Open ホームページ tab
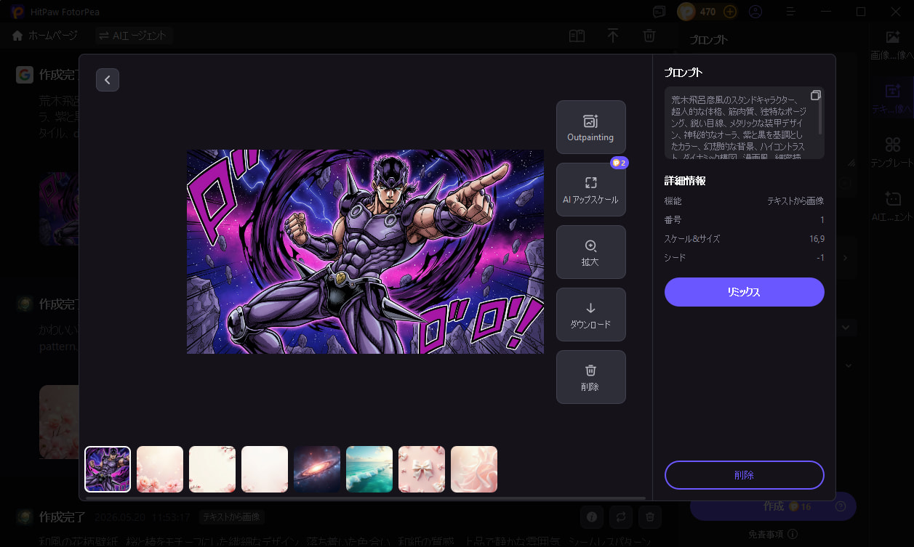The width and height of the screenshot is (914, 547). [x=44, y=35]
